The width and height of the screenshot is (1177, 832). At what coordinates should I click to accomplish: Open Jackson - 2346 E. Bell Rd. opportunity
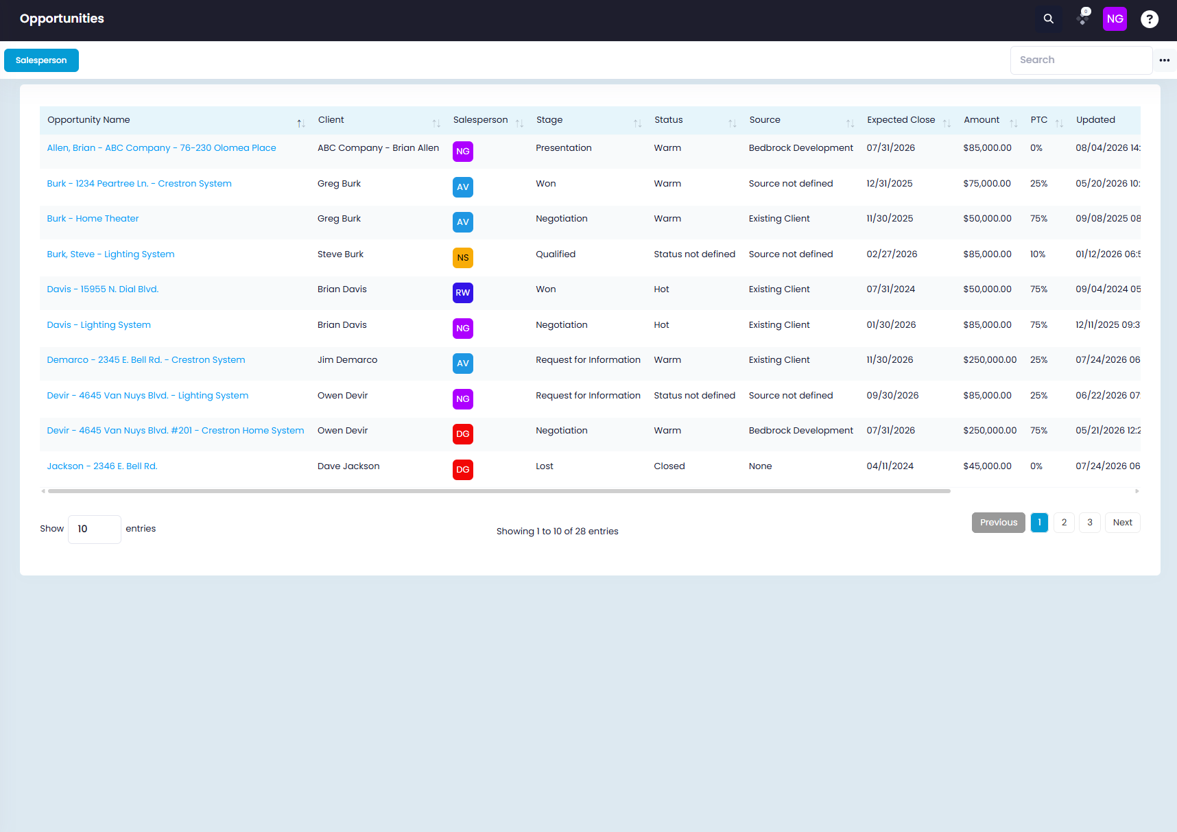(102, 466)
